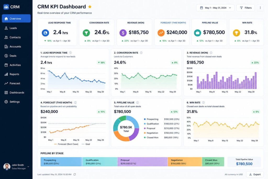Click the CRM people logo icon
Viewport: 268px width, 179px height.
[x=6, y=7]
